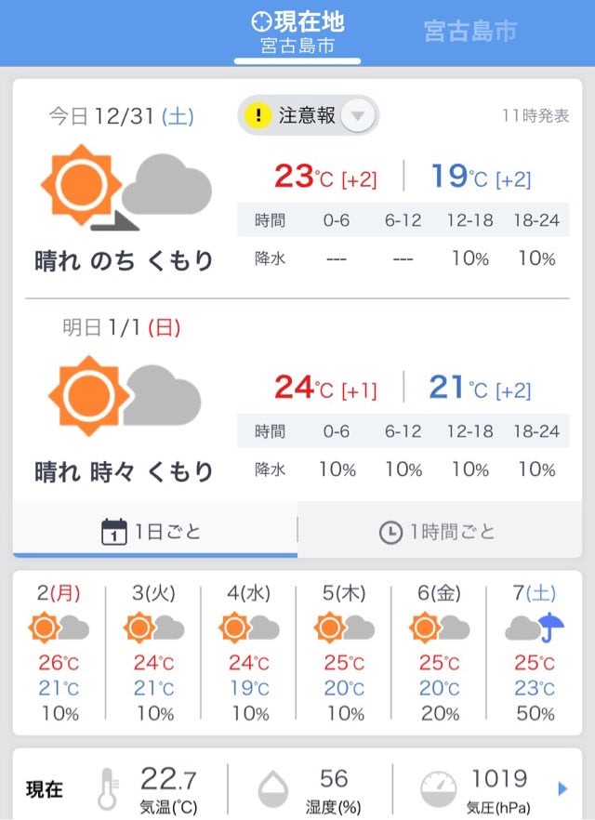Image resolution: width=595 pixels, height=820 pixels.
Task: Tap the 6(金) forecast showing 20%
Action: click(x=439, y=653)
